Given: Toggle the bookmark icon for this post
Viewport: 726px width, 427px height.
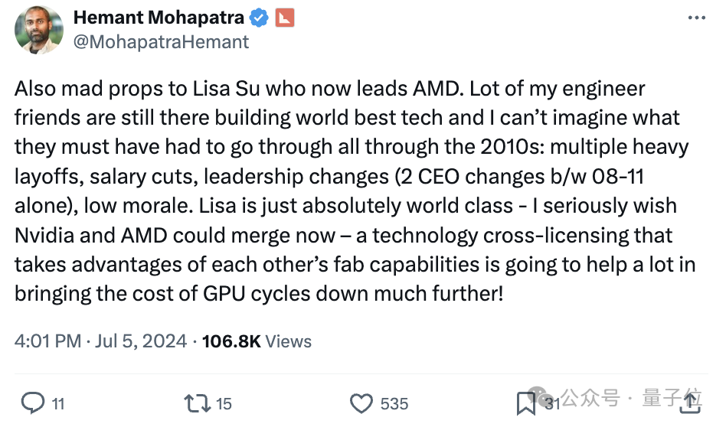Looking at the screenshot, I should point(526,403).
